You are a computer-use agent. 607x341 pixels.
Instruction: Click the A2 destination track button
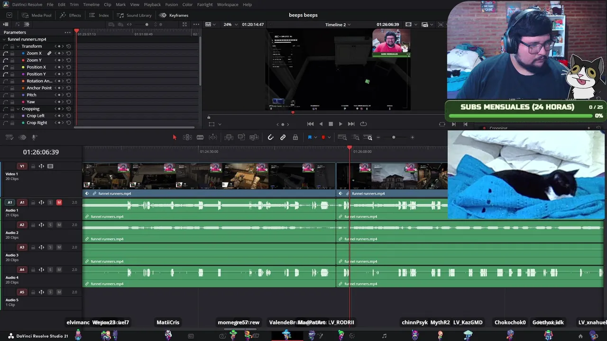22,225
